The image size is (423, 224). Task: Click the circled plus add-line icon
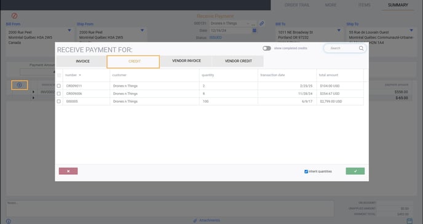coord(20,86)
